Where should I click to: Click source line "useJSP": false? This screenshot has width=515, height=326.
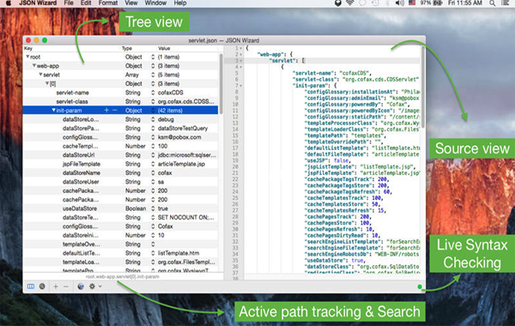pyautogui.click(x=328, y=160)
